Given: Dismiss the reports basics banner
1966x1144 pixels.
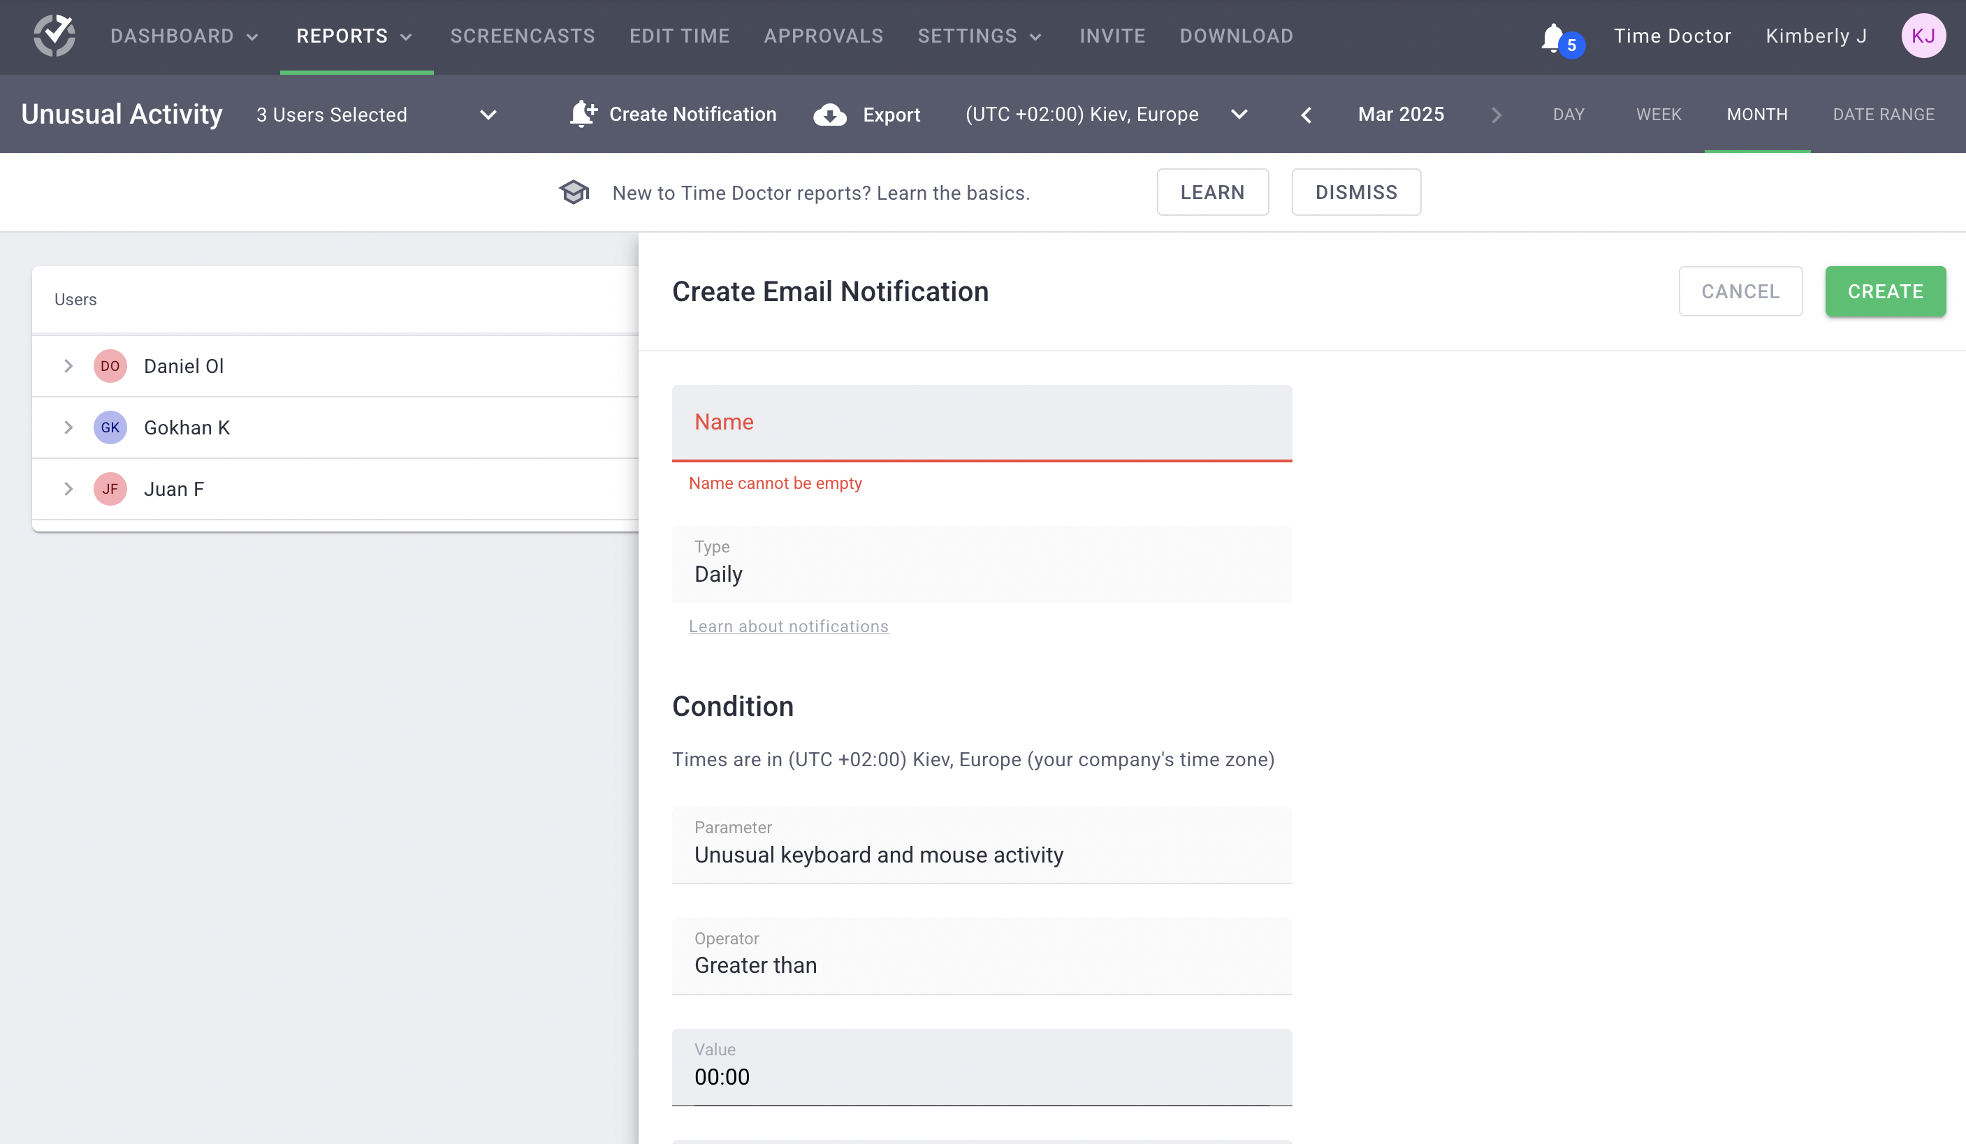Looking at the screenshot, I should (1356, 192).
